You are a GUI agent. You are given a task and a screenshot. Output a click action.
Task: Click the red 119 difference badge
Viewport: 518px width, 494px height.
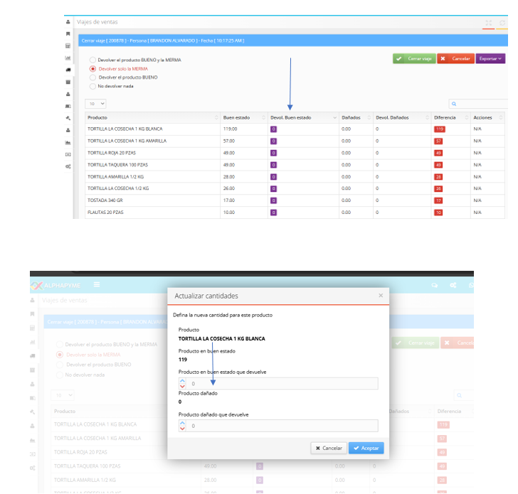(x=439, y=129)
